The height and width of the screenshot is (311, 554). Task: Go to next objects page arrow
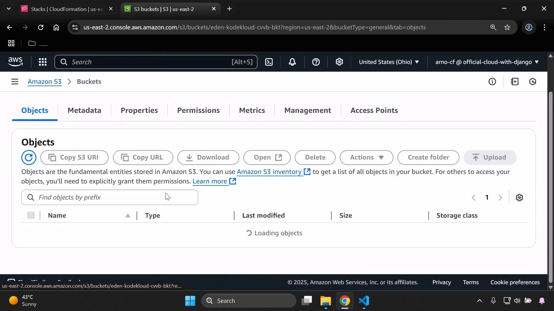pyautogui.click(x=501, y=197)
